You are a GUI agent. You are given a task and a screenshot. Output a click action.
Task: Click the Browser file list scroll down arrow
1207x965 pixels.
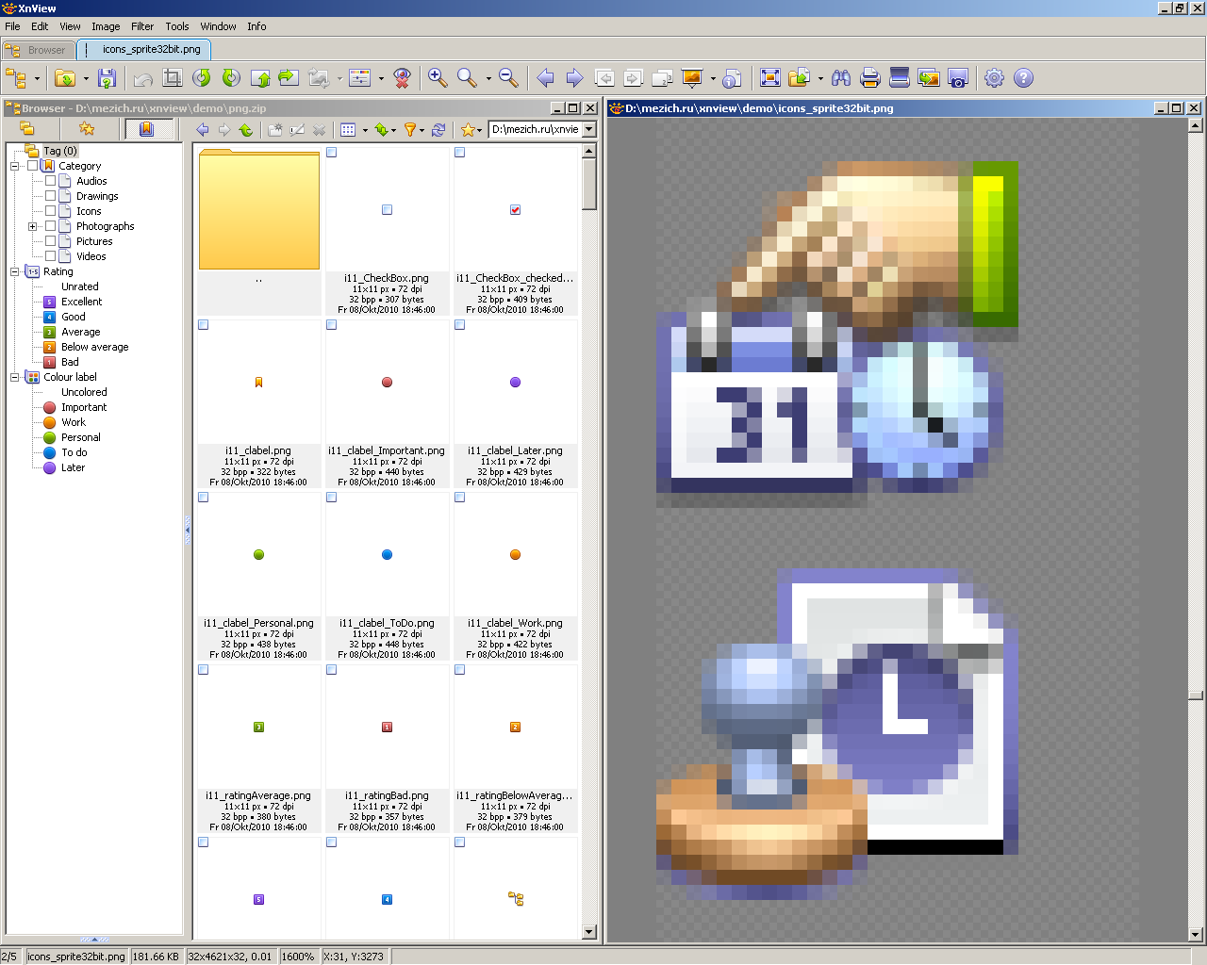tap(589, 932)
